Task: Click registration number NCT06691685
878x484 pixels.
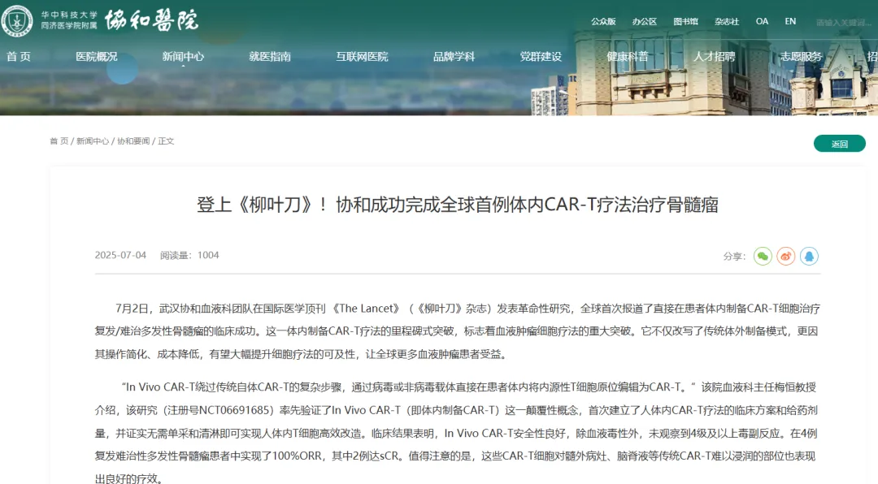Action: [x=236, y=410]
